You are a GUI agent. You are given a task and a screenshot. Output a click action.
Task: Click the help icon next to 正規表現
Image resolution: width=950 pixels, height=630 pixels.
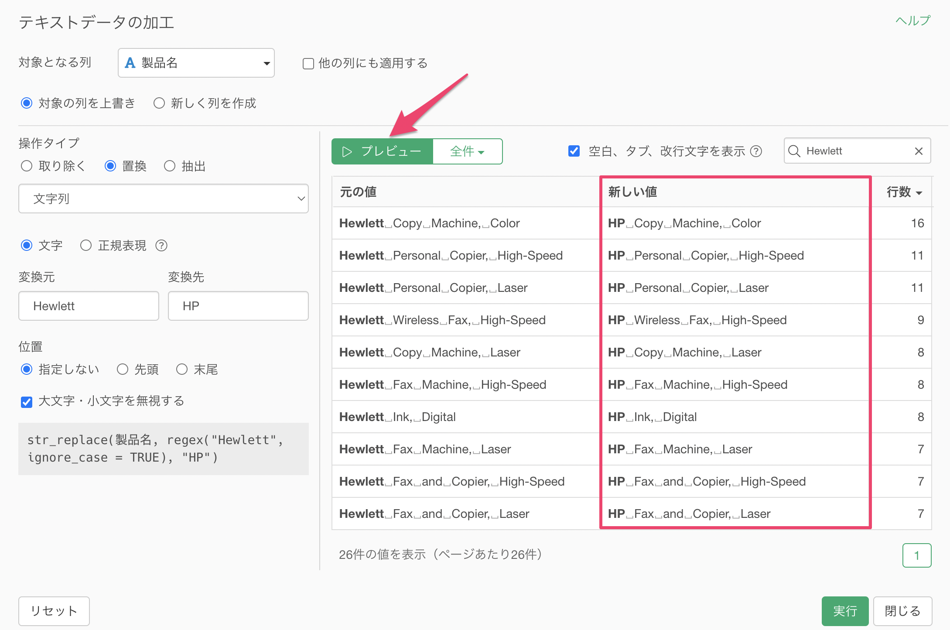(161, 246)
